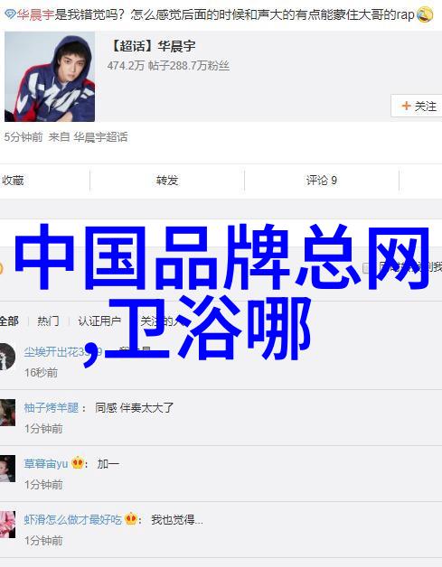Select the 全部 comments tab
Image resolution: width=442 pixels, height=567 pixels.
pyautogui.click(x=9, y=321)
